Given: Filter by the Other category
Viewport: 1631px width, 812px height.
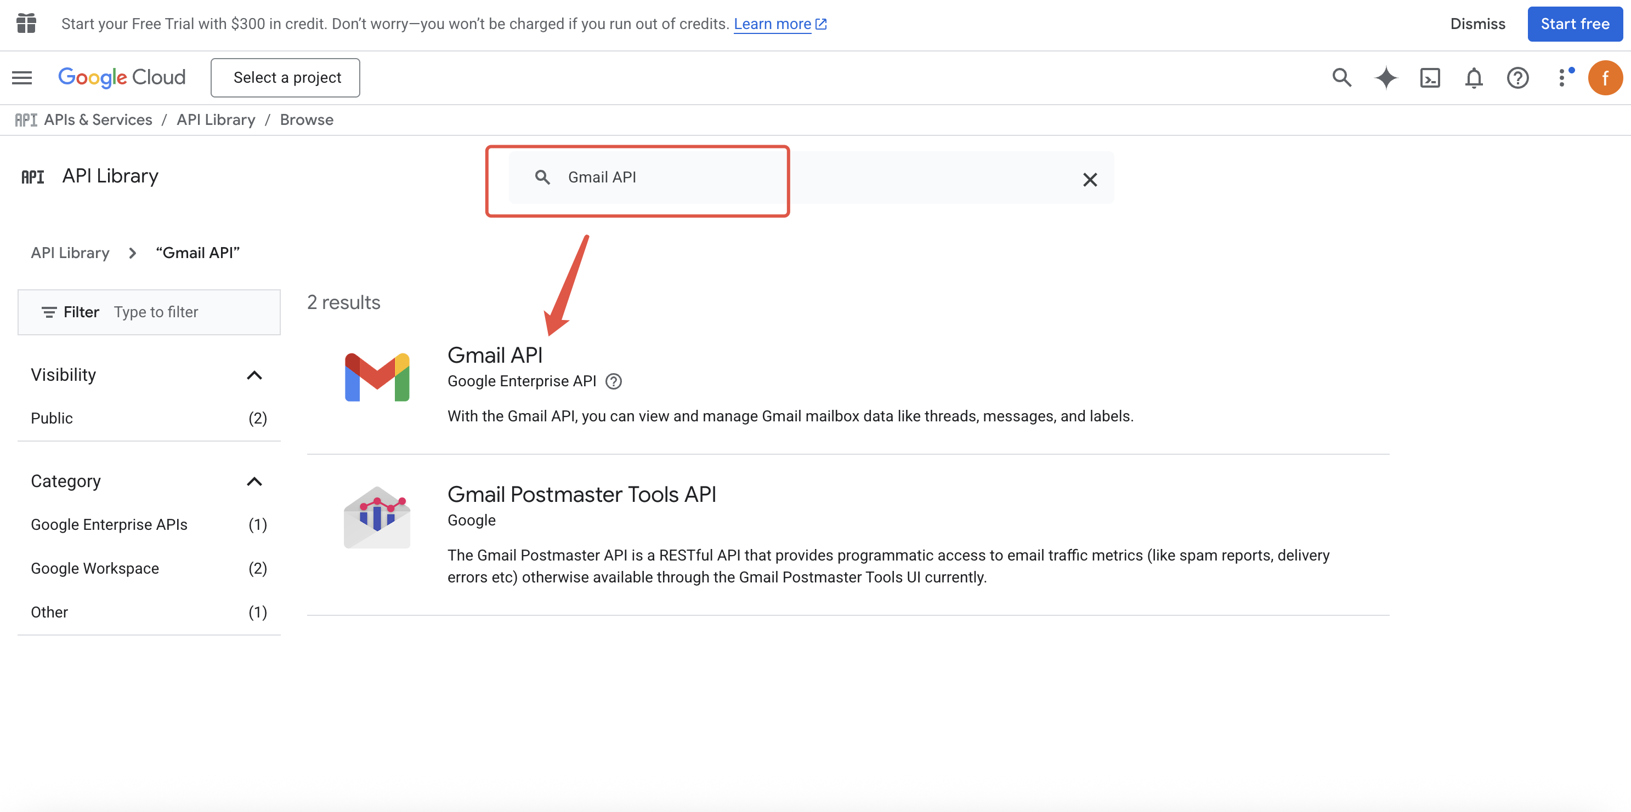Looking at the screenshot, I should coord(149,612).
